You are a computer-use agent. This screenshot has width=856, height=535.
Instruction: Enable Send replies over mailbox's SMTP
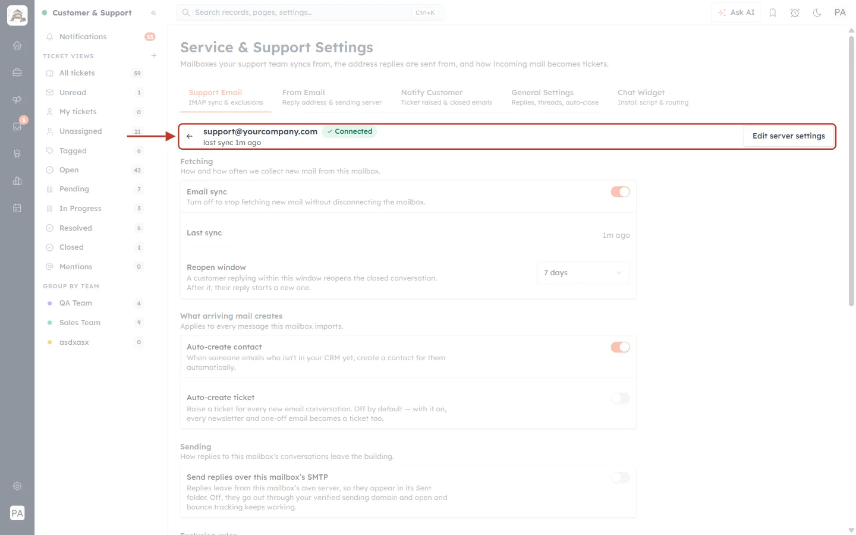[x=620, y=477]
